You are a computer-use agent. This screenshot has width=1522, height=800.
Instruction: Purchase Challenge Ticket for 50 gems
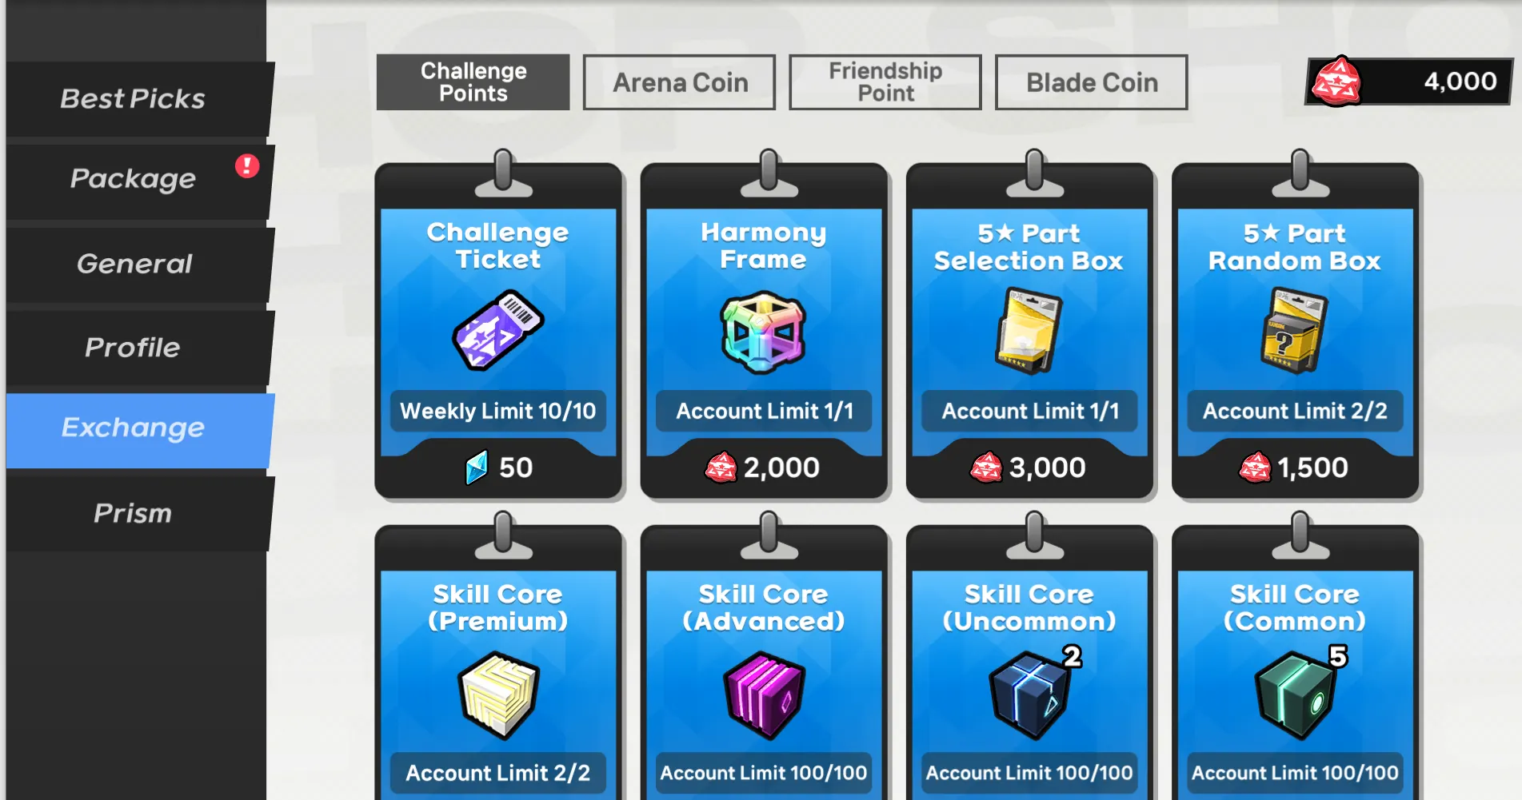(499, 468)
